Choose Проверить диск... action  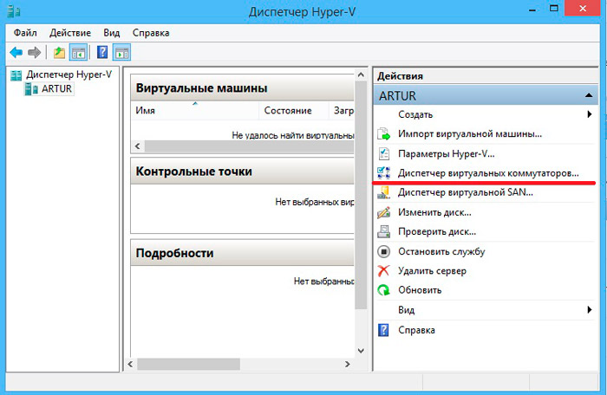point(437,231)
